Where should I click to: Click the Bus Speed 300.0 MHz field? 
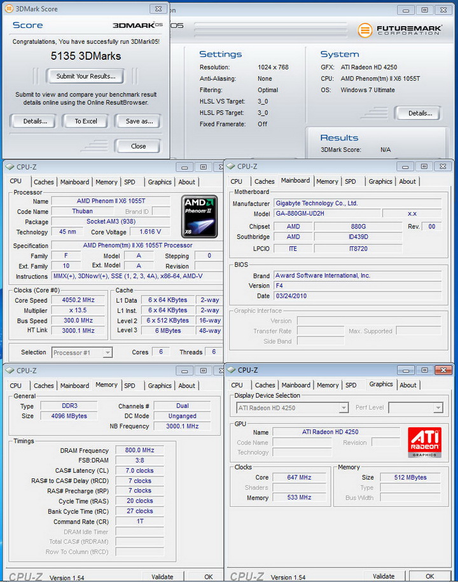(78, 321)
